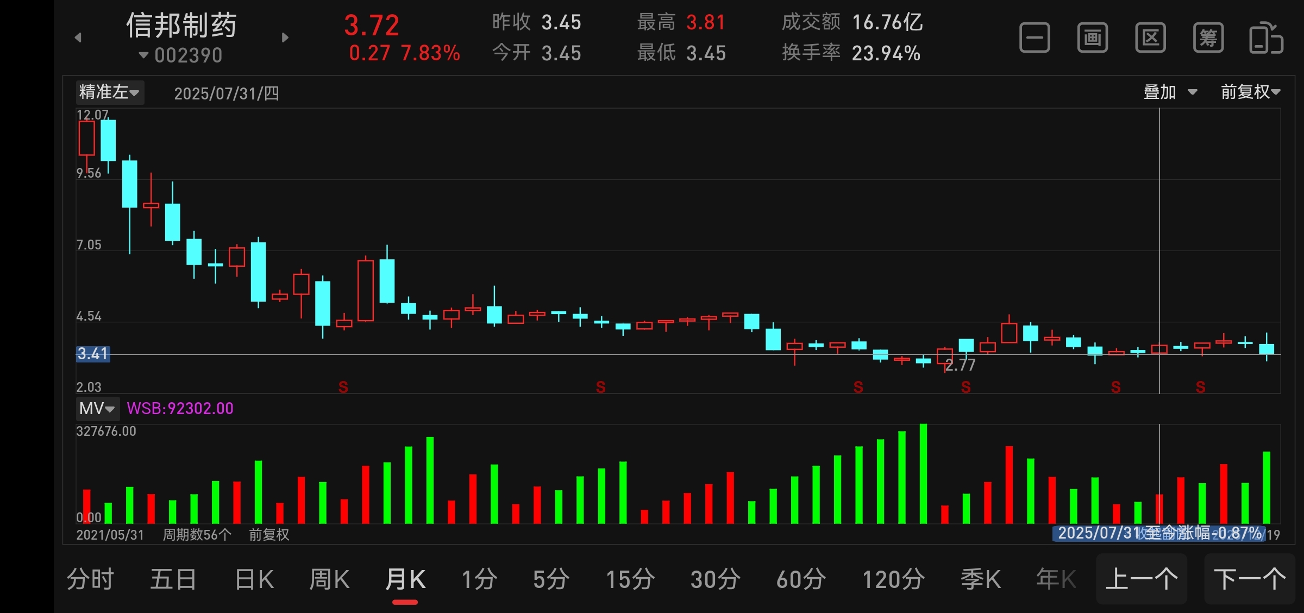Expand the stock code 002390 dropdown

181,55
